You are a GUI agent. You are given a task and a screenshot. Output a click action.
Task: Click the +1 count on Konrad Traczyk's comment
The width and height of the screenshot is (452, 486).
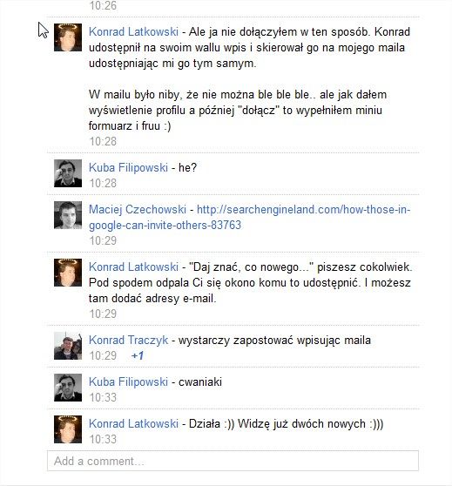point(138,355)
